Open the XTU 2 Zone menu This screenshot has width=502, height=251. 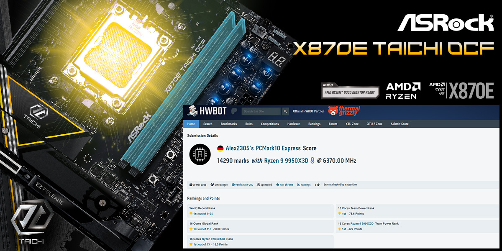[374, 124]
